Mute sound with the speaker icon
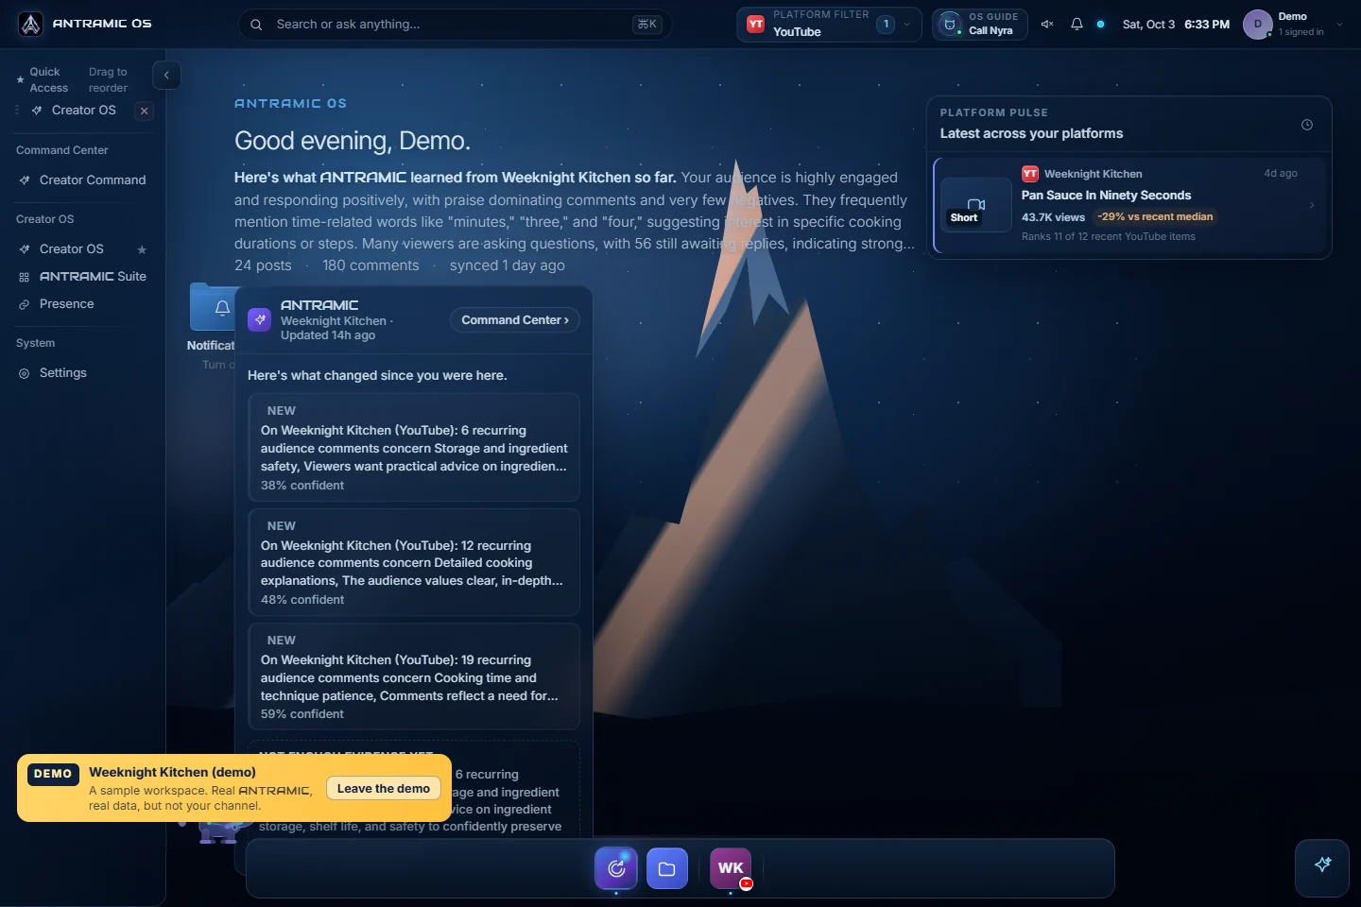This screenshot has width=1361, height=907. click(1047, 25)
